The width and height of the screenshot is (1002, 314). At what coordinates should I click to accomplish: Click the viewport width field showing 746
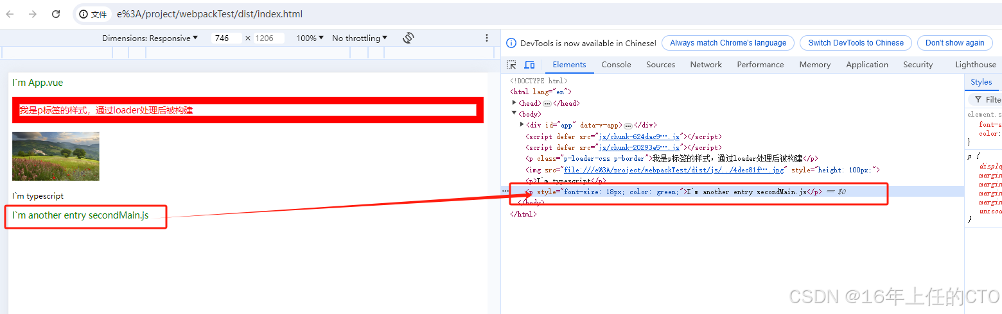coord(226,38)
